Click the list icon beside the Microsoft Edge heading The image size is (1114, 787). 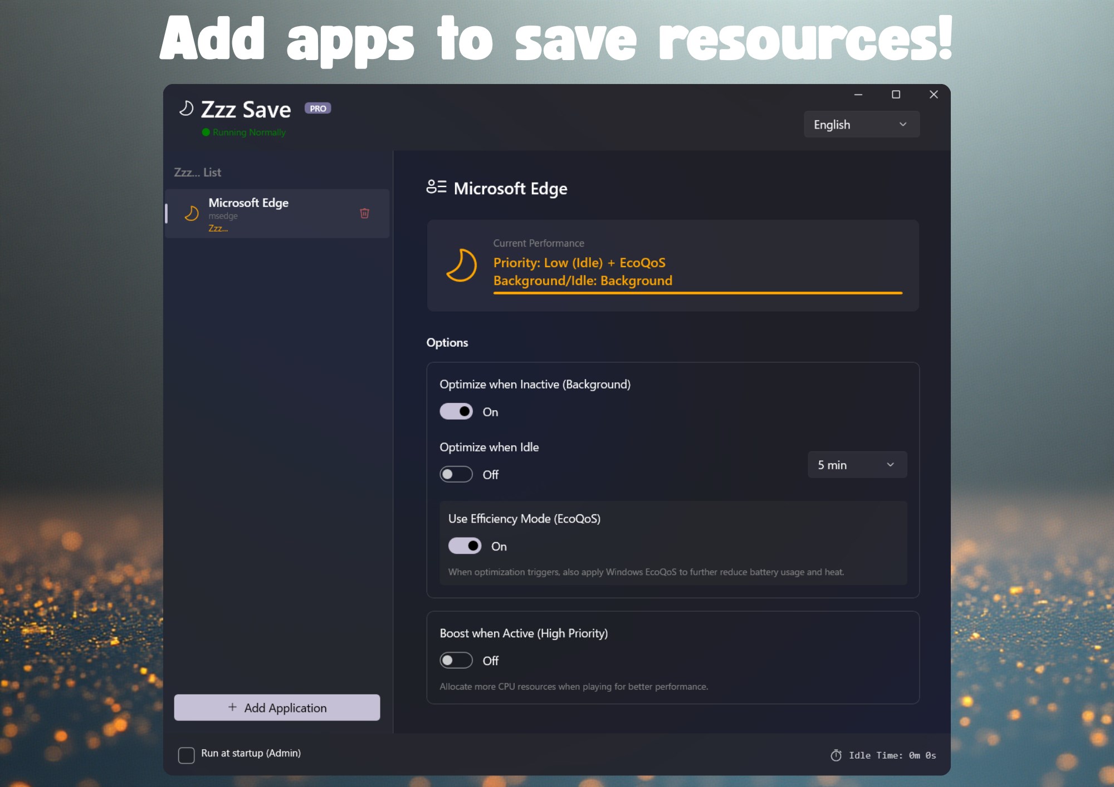pos(436,188)
